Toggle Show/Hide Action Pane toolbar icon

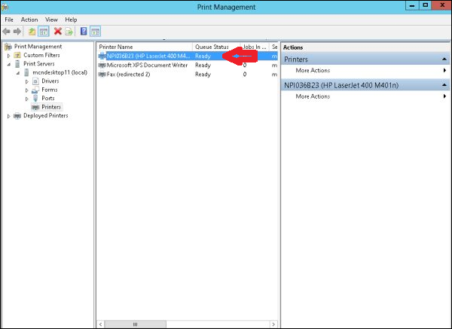click(x=95, y=32)
